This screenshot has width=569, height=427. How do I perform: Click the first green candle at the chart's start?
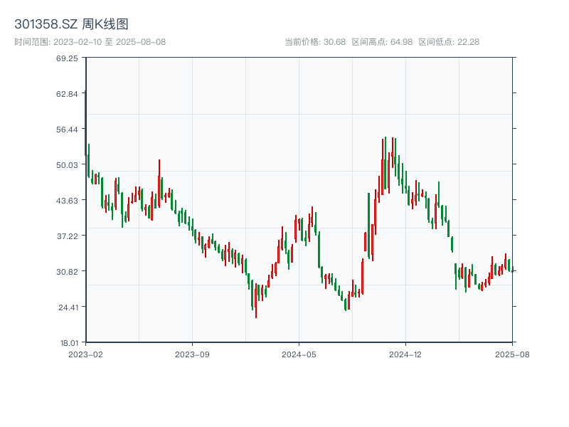click(85, 123)
